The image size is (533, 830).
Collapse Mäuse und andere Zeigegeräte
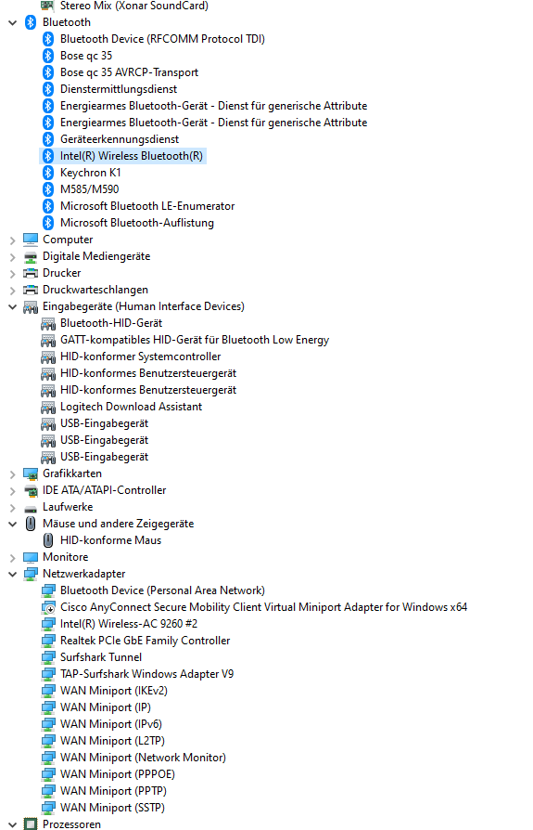[x=13, y=524]
